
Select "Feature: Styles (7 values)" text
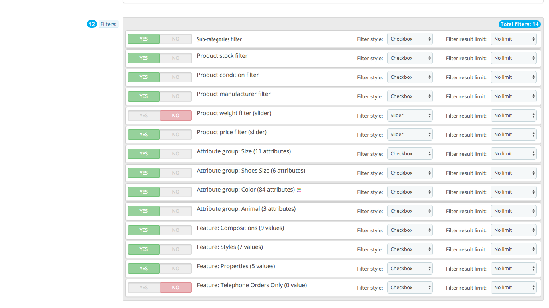pos(230,247)
